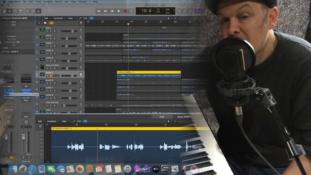Click the playhead marker in the ruler
311x175 pixels.
pyautogui.click(x=128, y=24)
